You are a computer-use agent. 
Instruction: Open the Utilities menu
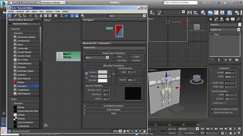pyautogui.click(x=65, y=12)
